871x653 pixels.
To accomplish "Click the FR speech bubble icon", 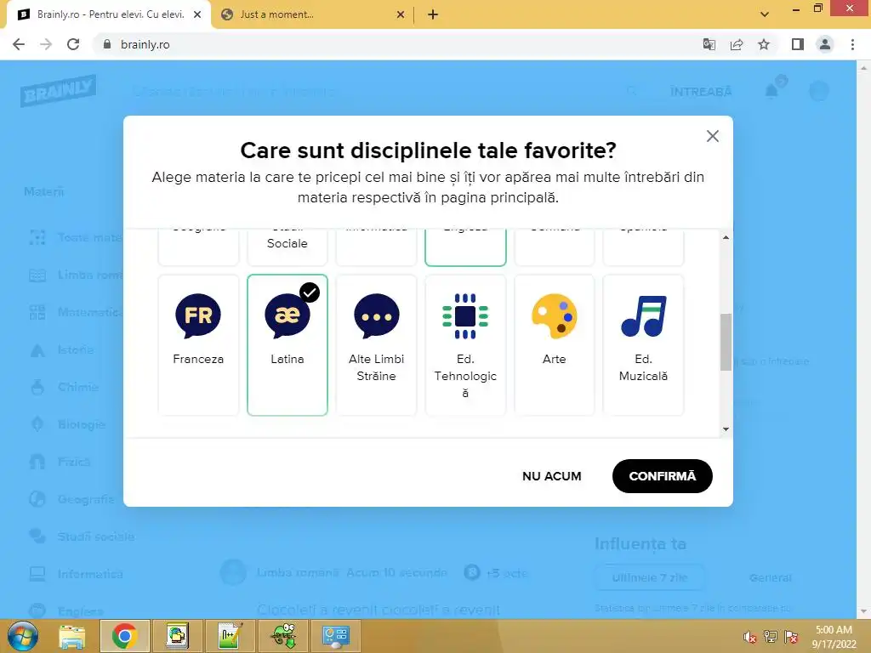I will (x=198, y=315).
